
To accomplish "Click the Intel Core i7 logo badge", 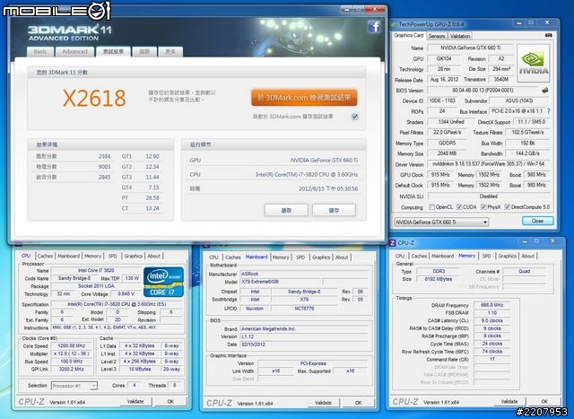I will pyautogui.click(x=163, y=282).
